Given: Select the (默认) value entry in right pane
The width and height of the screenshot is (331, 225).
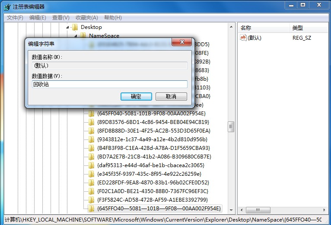Looking at the screenshot, I should coord(255,38).
